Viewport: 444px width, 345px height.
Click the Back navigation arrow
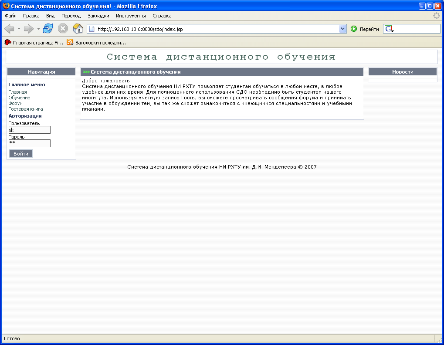pos(9,29)
